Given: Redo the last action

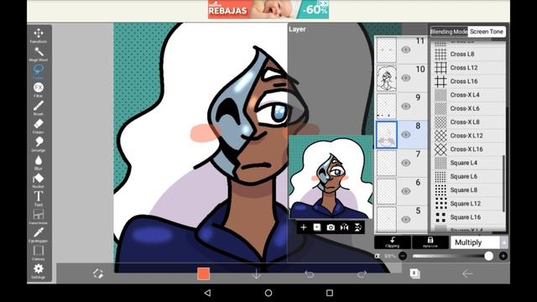Looking at the screenshot, I should coord(362,274).
